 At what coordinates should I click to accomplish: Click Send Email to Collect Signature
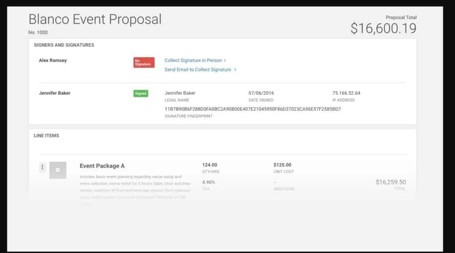click(x=197, y=70)
